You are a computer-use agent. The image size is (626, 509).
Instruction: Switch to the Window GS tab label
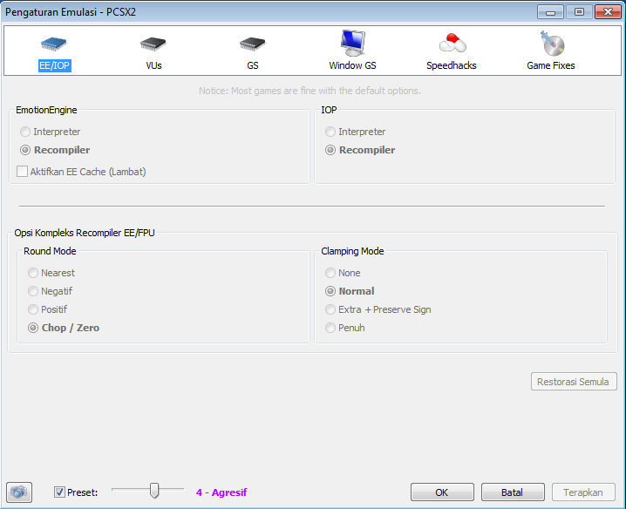pyautogui.click(x=352, y=65)
